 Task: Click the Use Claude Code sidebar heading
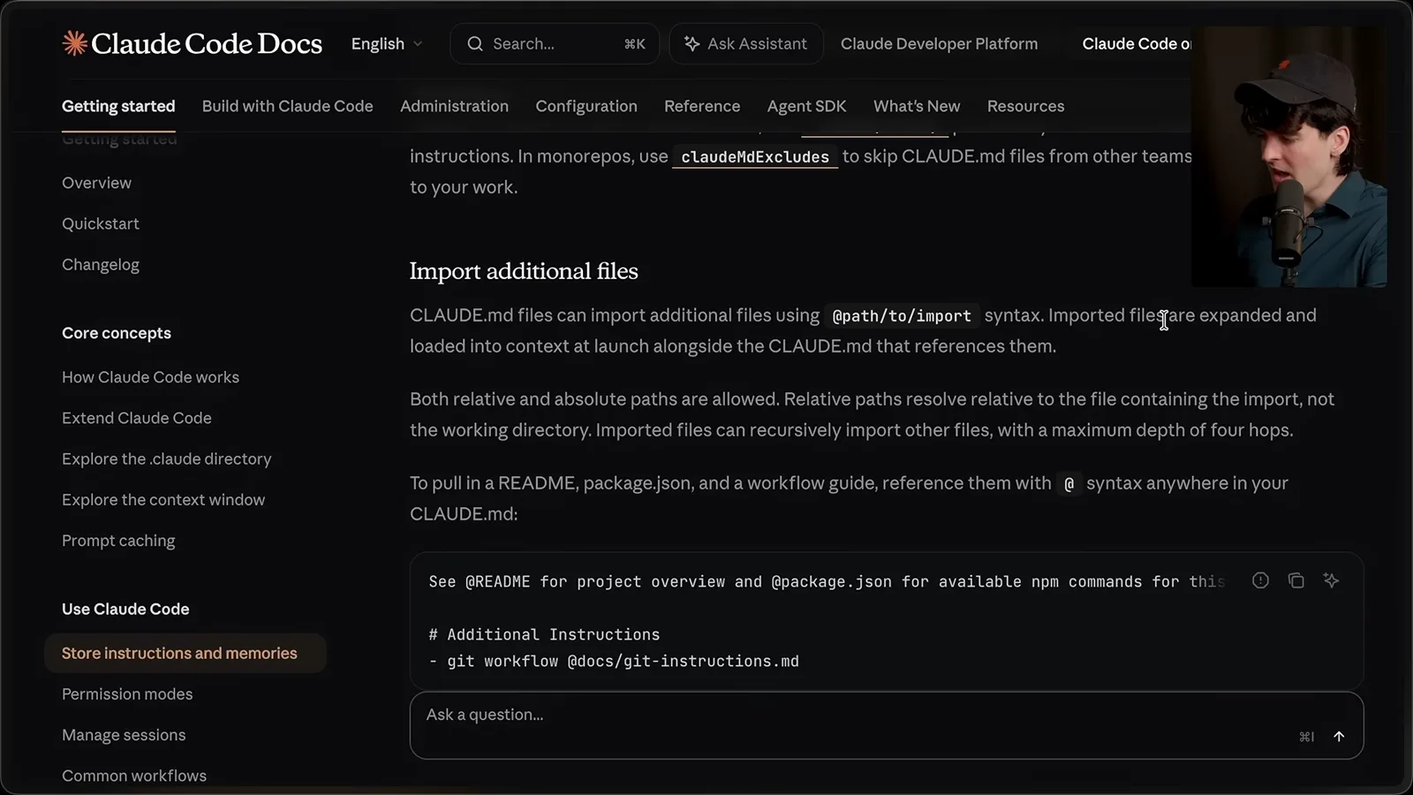click(x=125, y=609)
